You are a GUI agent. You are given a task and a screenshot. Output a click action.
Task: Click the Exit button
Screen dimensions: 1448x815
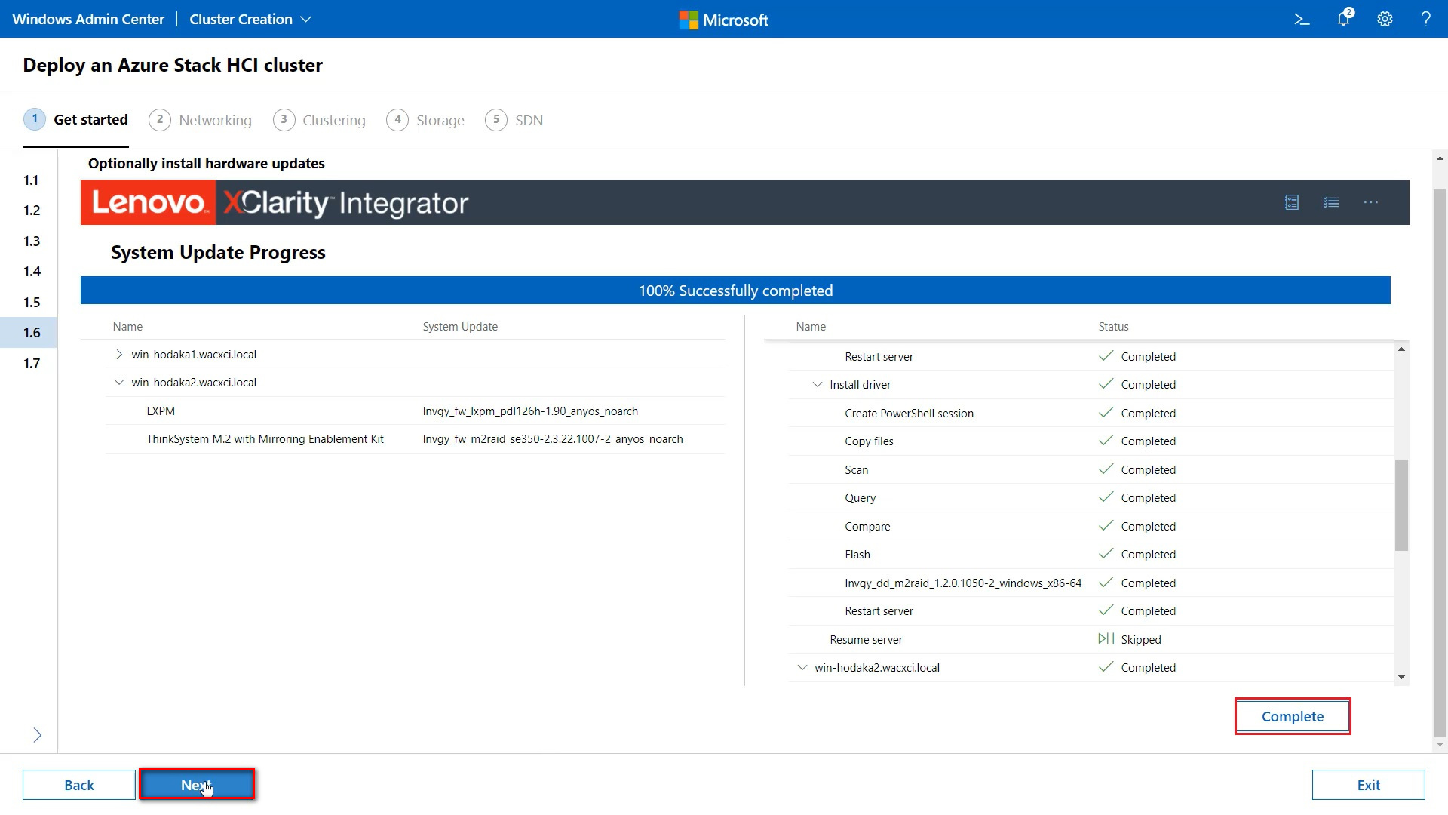1368,785
